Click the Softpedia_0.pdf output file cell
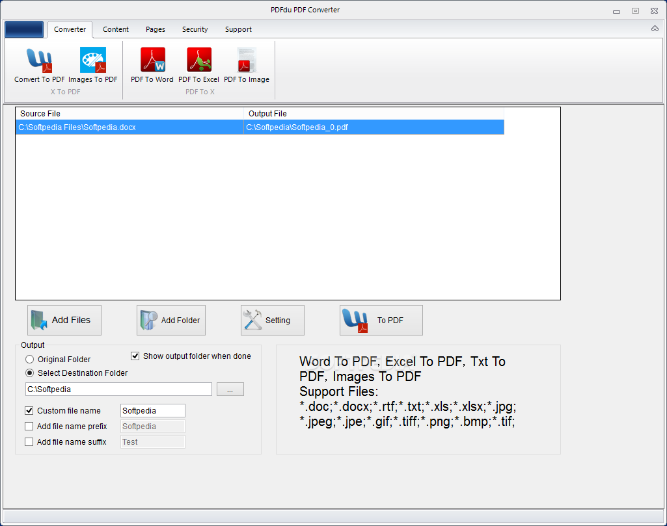Screen dimensions: 667x526 point(374,127)
